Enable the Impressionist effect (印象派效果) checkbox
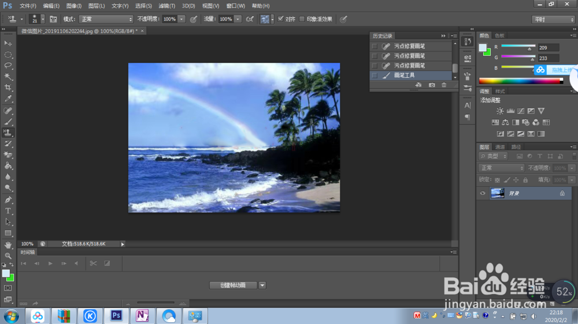Image resolution: width=578 pixels, height=324 pixels. click(302, 19)
